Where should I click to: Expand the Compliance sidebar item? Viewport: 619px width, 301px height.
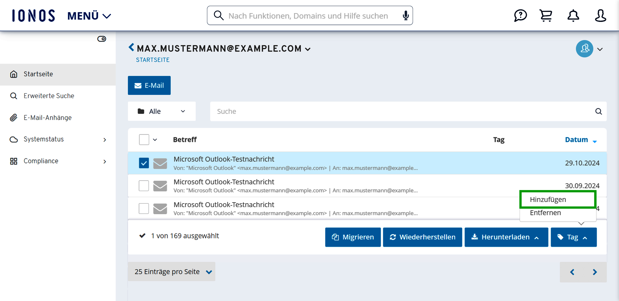(58, 161)
